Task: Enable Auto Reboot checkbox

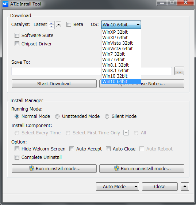Action: tap(142, 149)
